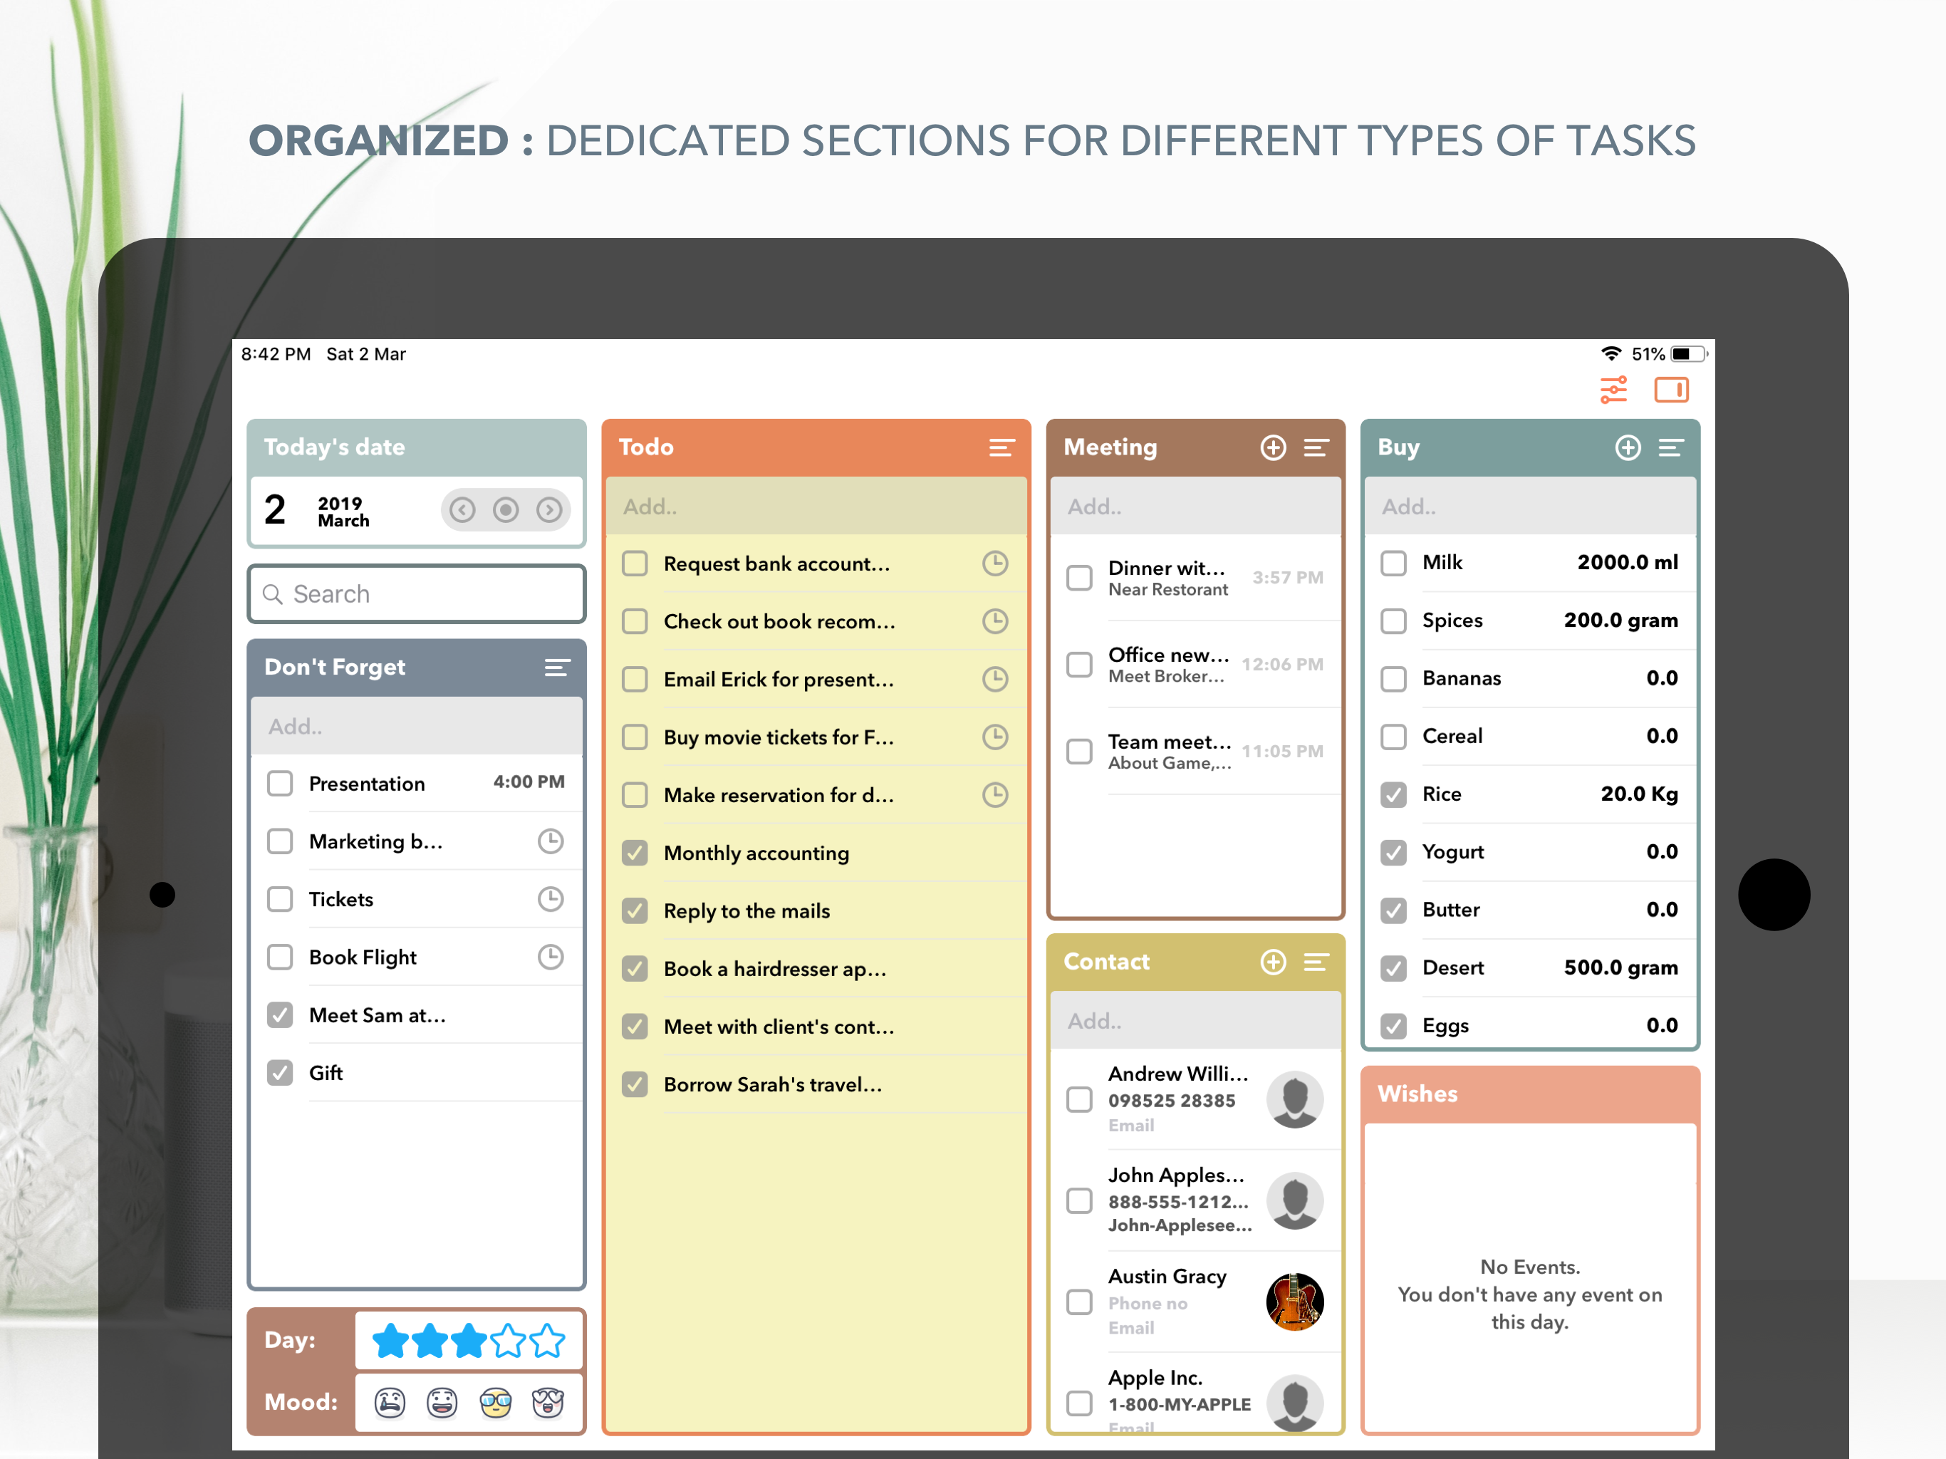Uncheck the Eggs checkbox in Buy
Viewport: 1946px width, 1459px height.
(x=1393, y=1026)
